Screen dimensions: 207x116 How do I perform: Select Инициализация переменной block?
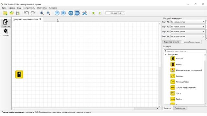tap(186, 70)
